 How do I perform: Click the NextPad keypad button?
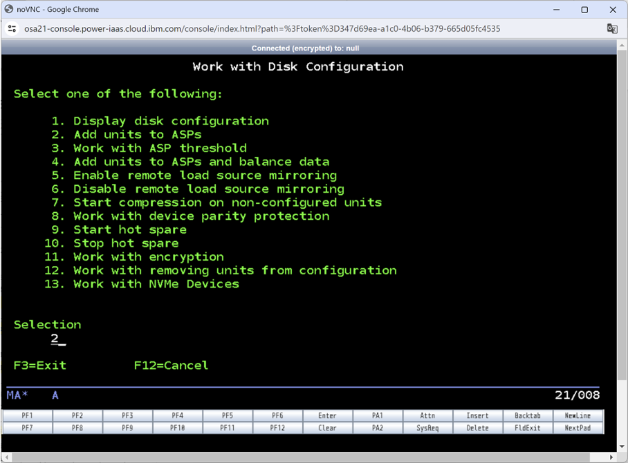(578, 428)
